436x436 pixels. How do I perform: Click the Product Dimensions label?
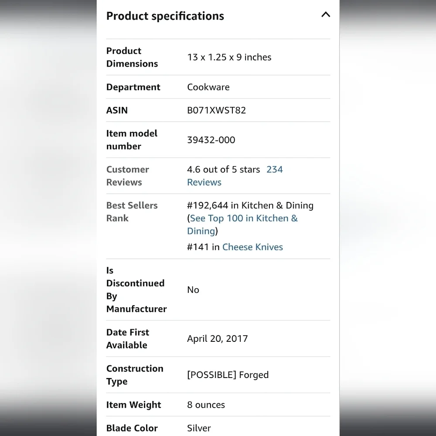coord(132,57)
